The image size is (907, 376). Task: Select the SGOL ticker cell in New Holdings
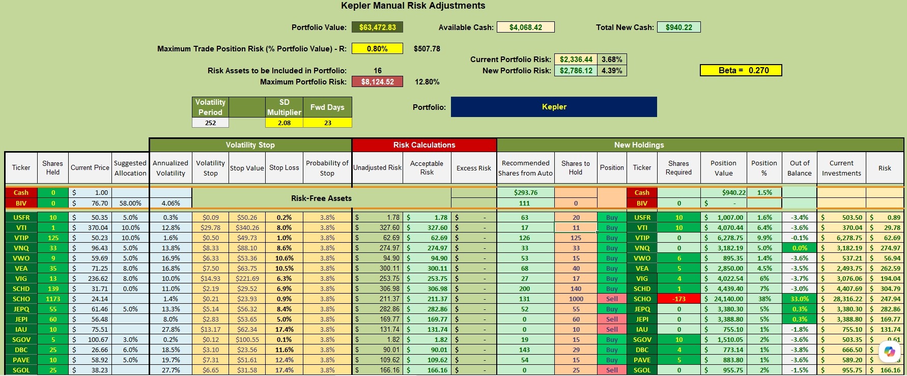point(642,370)
